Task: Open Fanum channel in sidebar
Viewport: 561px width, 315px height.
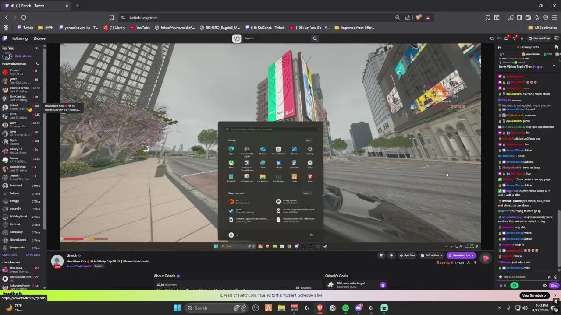Action: pos(21,160)
